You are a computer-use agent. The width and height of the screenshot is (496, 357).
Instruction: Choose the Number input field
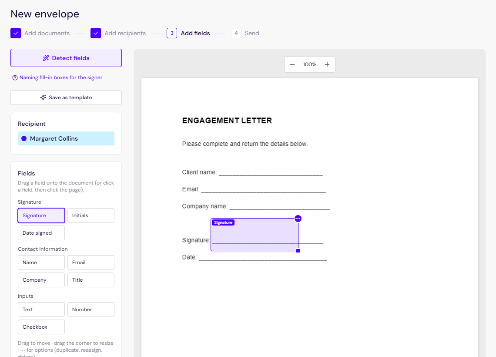click(x=91, y=310)
